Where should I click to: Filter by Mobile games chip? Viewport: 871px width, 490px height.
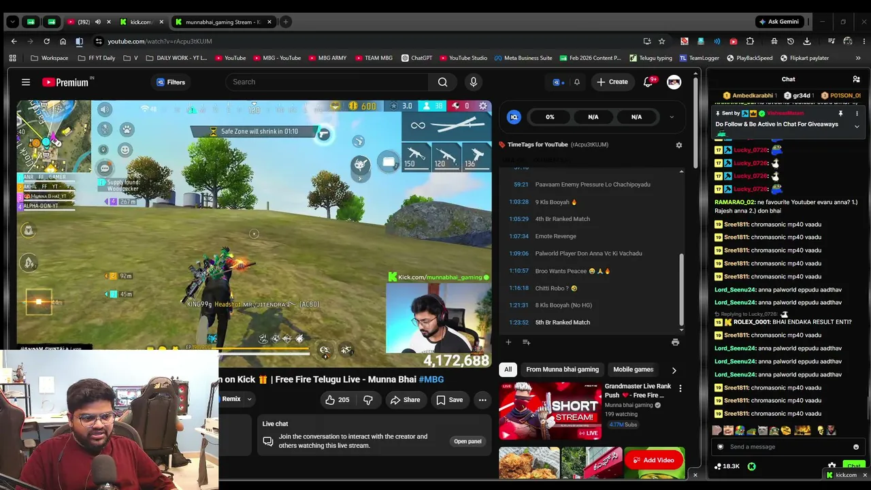pyautogui.click(x=633, y=370)
